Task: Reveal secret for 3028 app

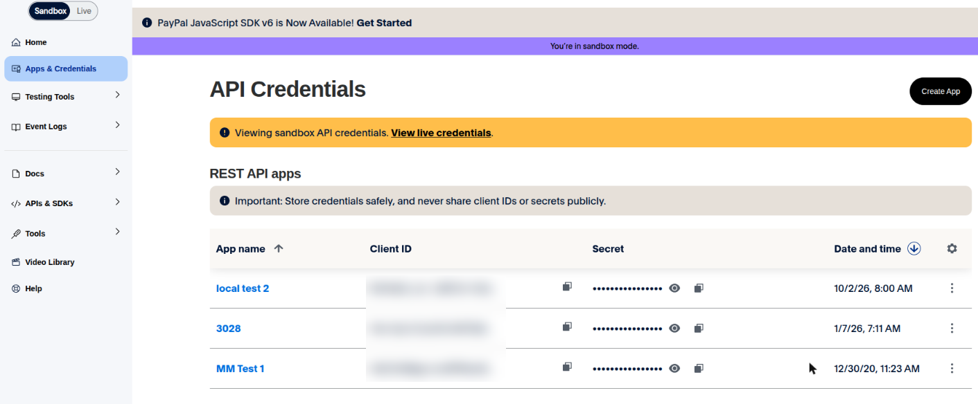Action: tap(674, 329)
